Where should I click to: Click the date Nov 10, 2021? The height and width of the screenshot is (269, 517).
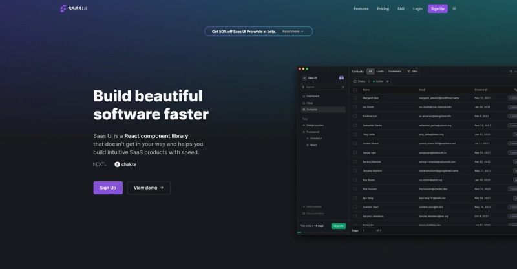point(482,98)
